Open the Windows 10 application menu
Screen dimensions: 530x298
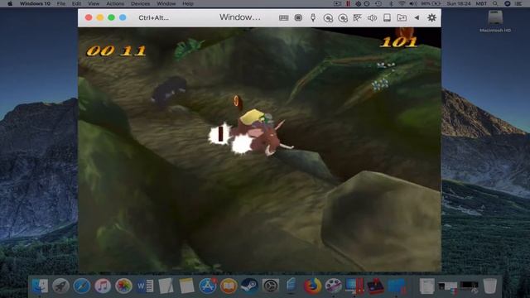click(x=35, y=3)
